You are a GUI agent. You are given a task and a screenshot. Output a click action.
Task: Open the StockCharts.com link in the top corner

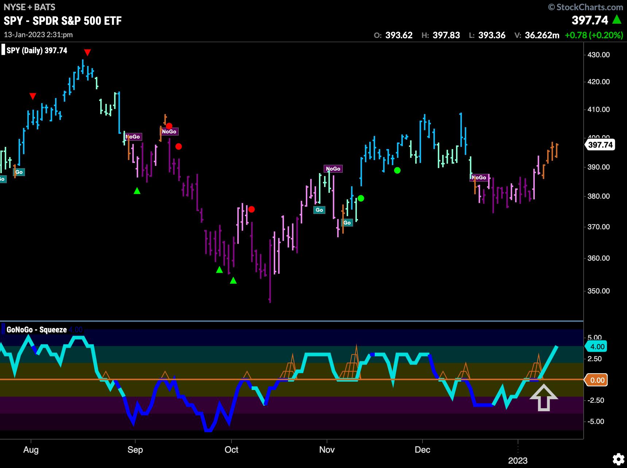click(x=586, y=7)
